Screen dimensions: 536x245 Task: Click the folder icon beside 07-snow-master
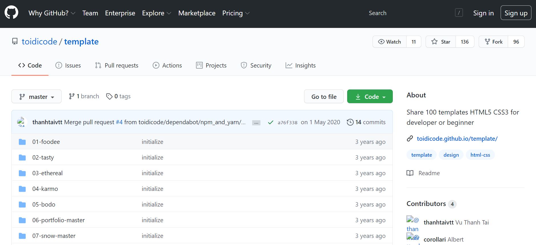[22, 236]
